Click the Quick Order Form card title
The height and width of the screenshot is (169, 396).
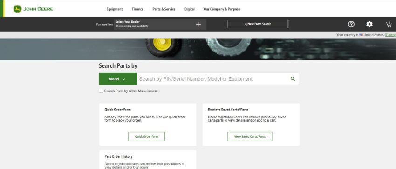pos(118,110)
